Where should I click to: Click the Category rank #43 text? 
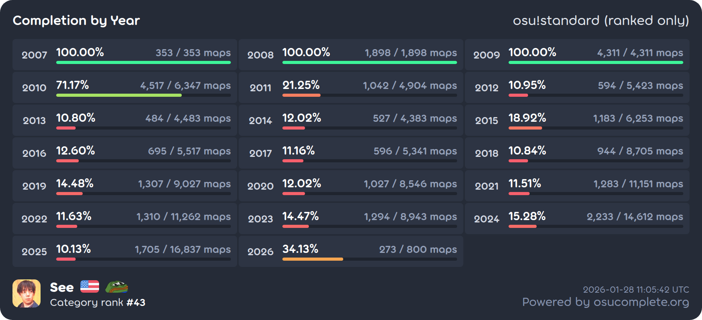pyautogui.click(x=97, y=302)
